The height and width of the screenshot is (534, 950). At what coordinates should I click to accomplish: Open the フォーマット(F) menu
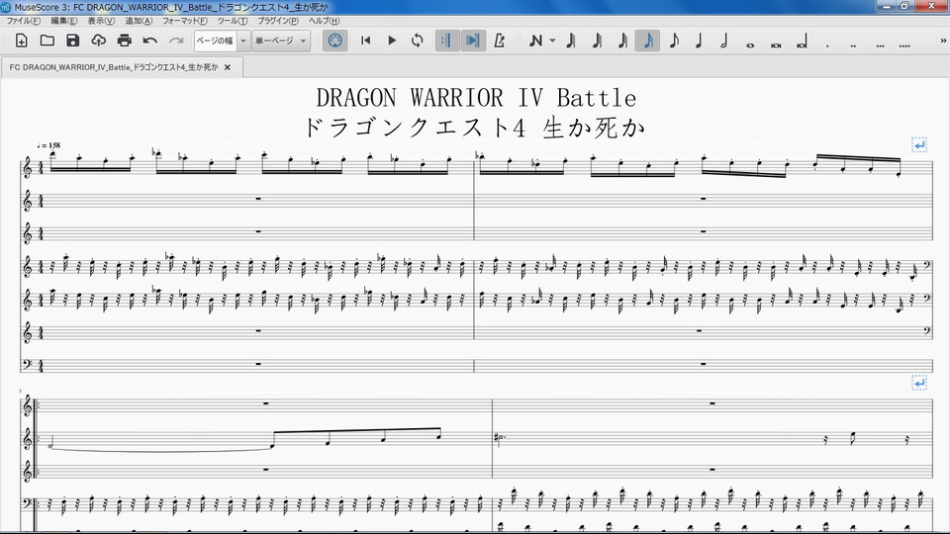click(x=185, y=21)
